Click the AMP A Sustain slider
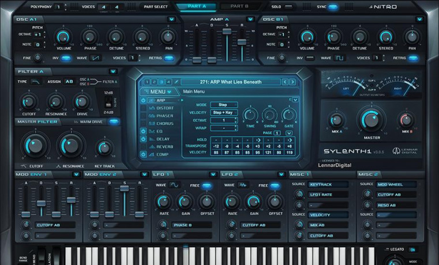Viewport: 439px width, 265px height. point(227,31)
